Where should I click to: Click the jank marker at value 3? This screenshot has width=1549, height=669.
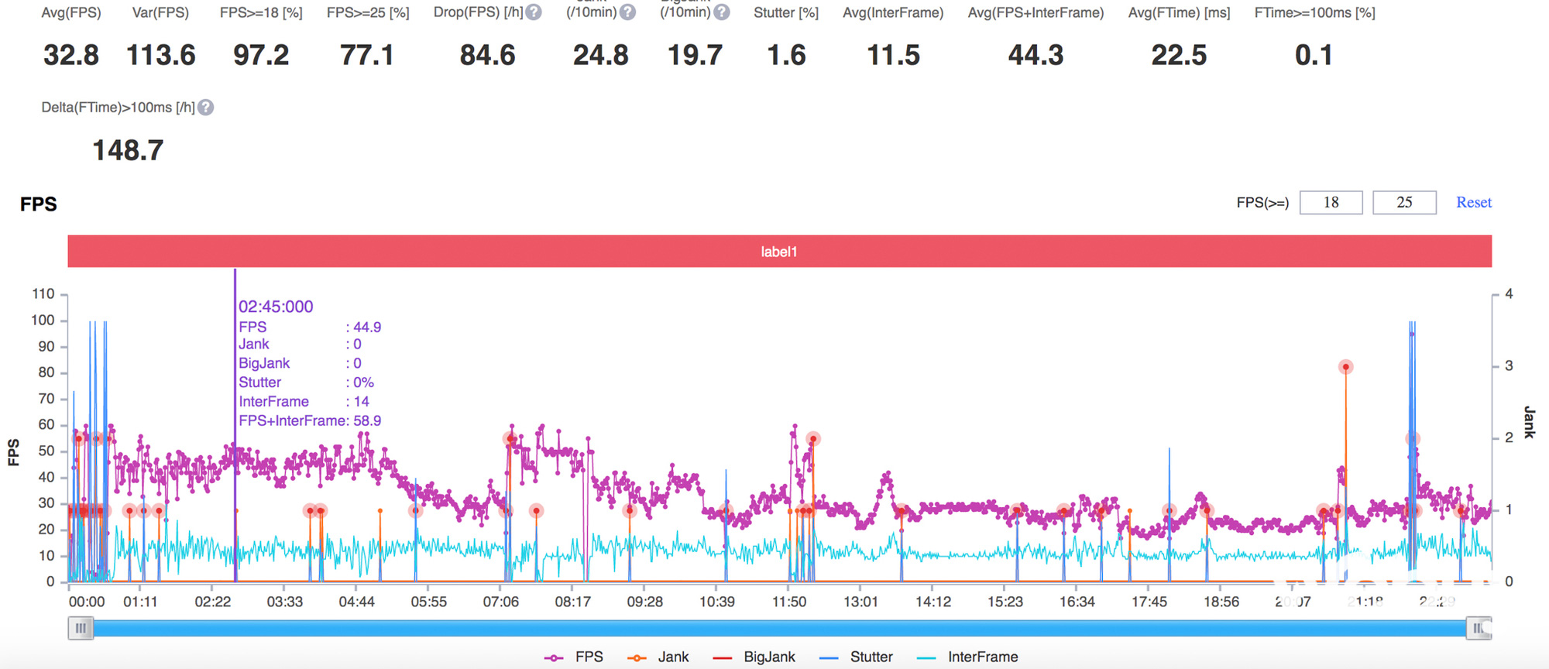coord(1346,367)
